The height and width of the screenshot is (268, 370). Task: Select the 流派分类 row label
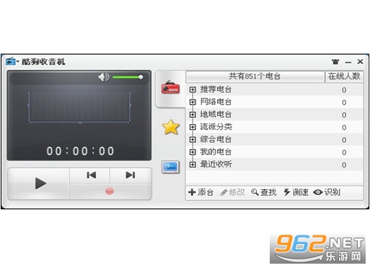pos(216,127)
